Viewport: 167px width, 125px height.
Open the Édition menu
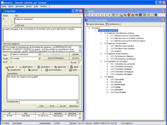tap(11, 6)
